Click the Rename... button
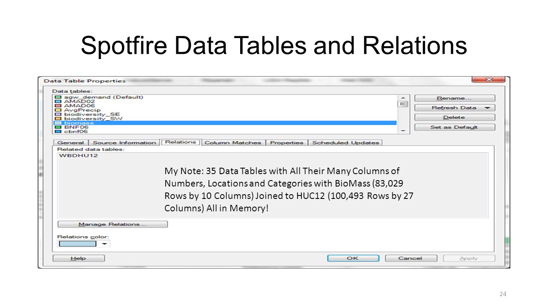The height and width of the screenshot is (308, 548). pyautogui.click(x=455, y=98)
